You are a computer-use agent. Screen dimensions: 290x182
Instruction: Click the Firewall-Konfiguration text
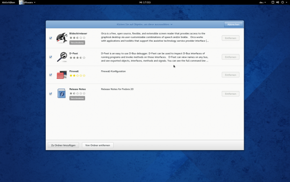click(x=113, y=71)
